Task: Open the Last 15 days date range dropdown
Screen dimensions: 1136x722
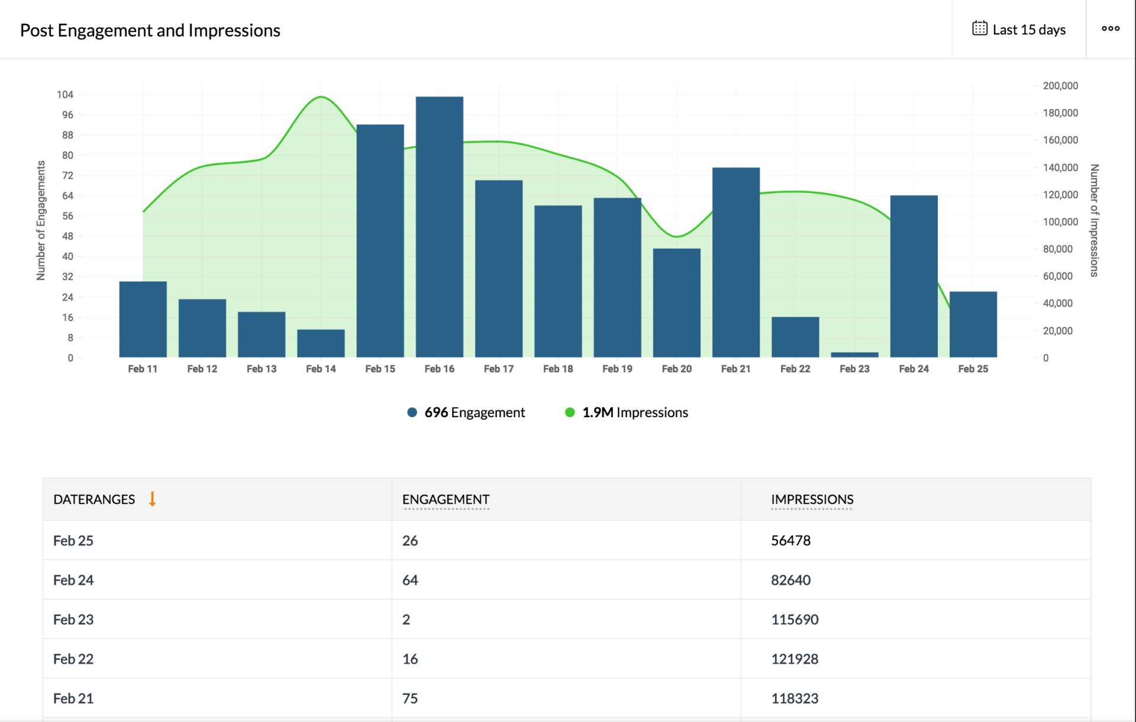Action: 1028,30
